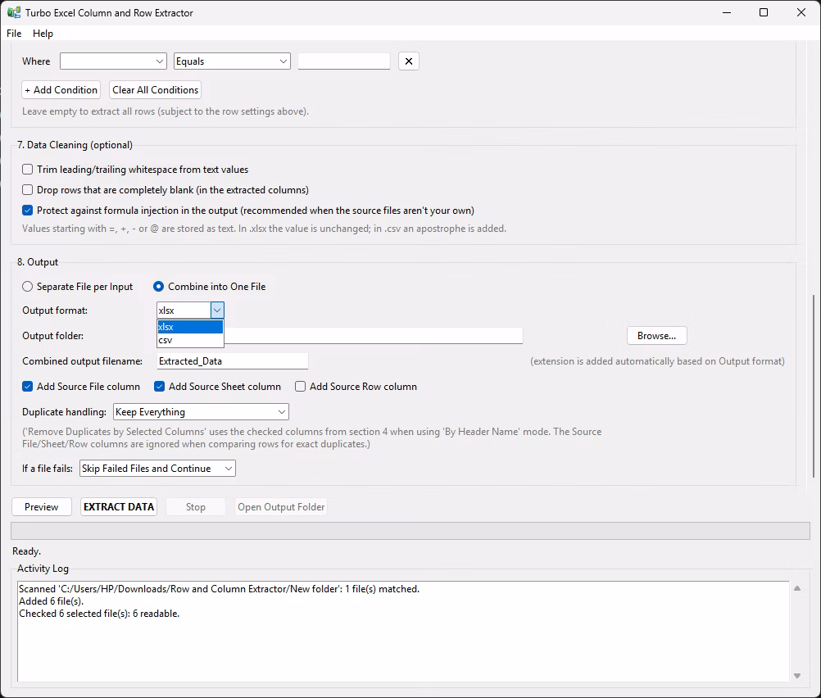Click Open Output Folder

click(281, 507)
